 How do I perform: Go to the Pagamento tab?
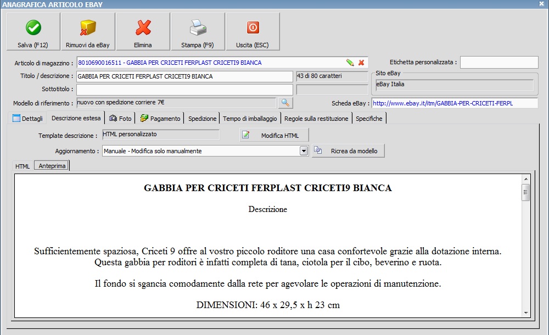pyautogui.click(x=160, y=119)
